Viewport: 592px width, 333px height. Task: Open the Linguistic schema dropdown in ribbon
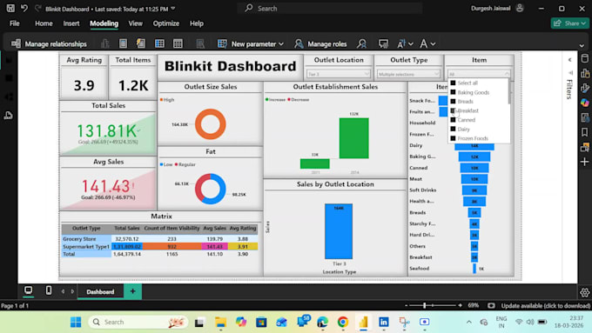coord(427,43)
